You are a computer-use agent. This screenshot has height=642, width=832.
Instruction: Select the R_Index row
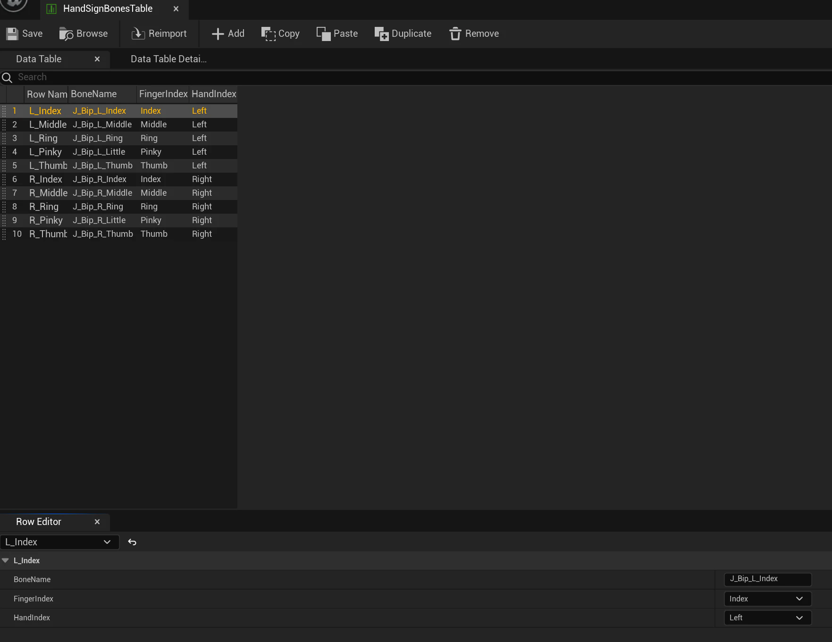tap(118, 179)
